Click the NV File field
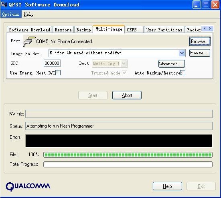Screen dimensions: 221x198 (119, 114)
